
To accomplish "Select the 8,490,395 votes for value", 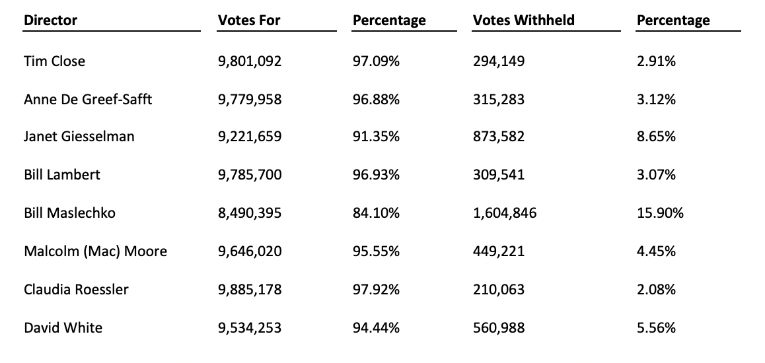I will click(x=249, y=213).
